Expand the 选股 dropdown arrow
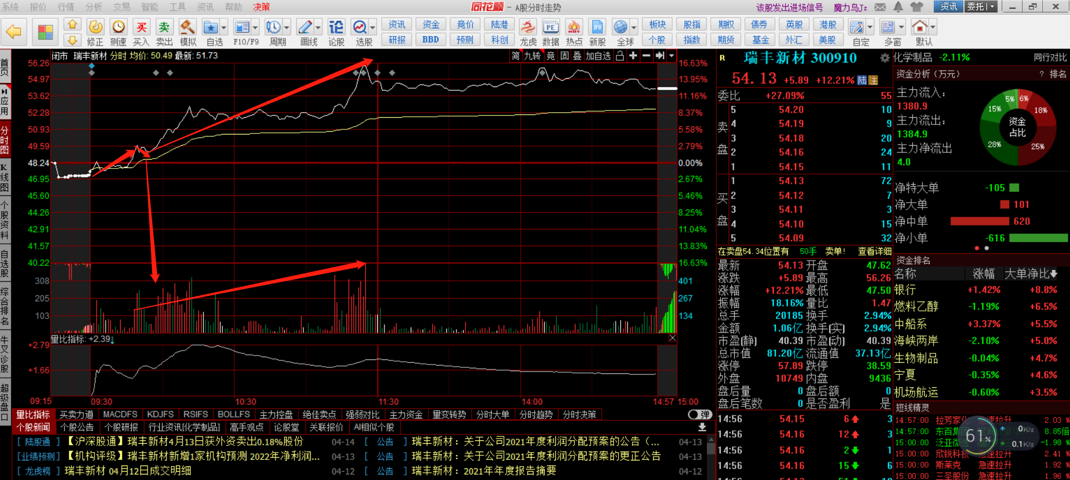Screen dimensions: 1070x480 (373, 27)
